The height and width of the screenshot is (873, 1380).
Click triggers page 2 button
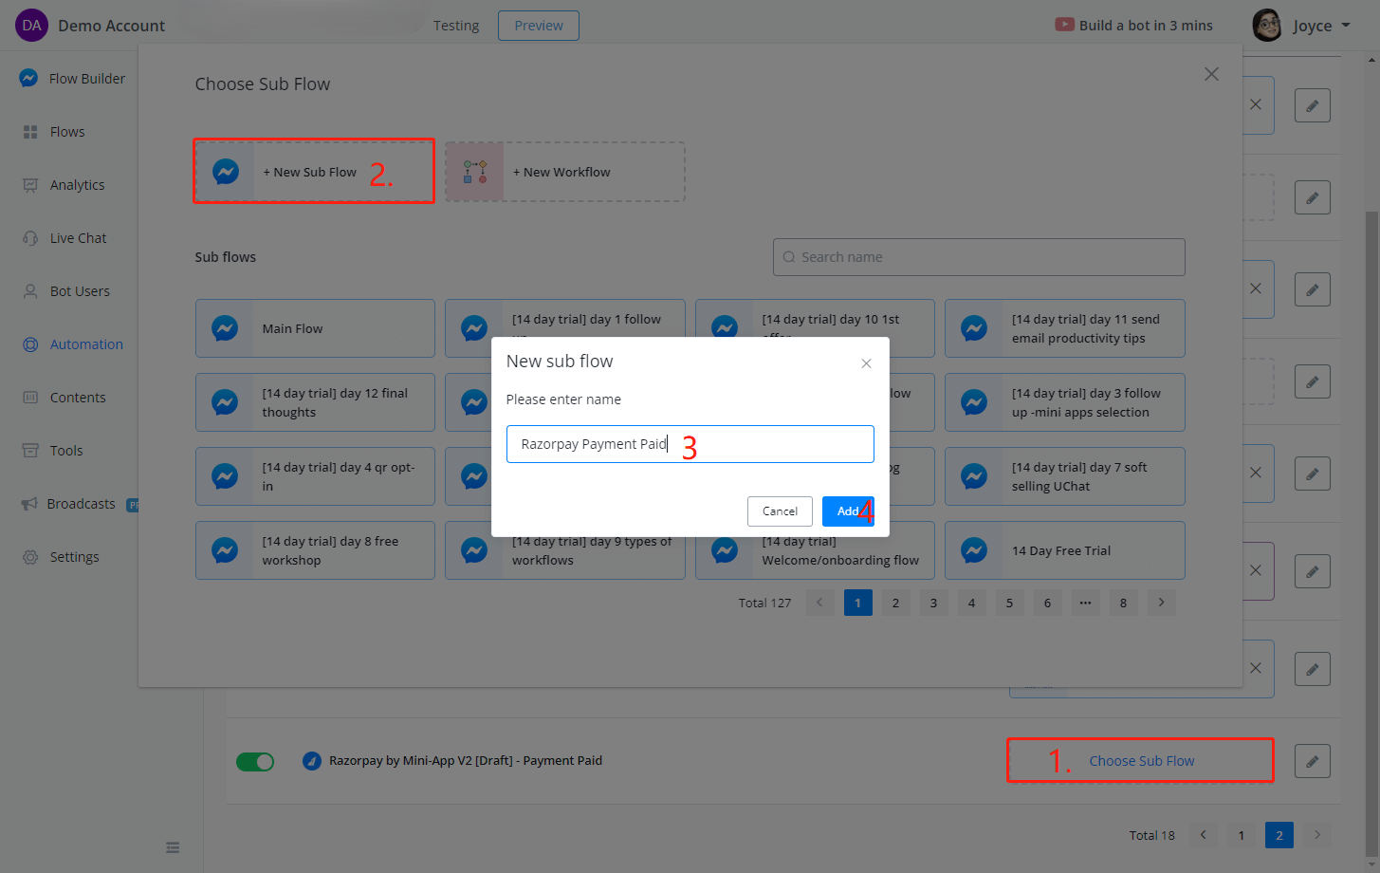(x=1279, y=835)
